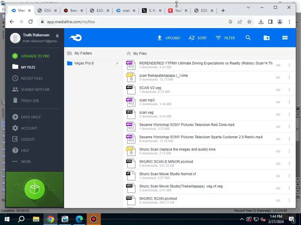Viewport: 301px width, 225px height.
Task: Click the AZ Sort button
Action: point(198,38)
